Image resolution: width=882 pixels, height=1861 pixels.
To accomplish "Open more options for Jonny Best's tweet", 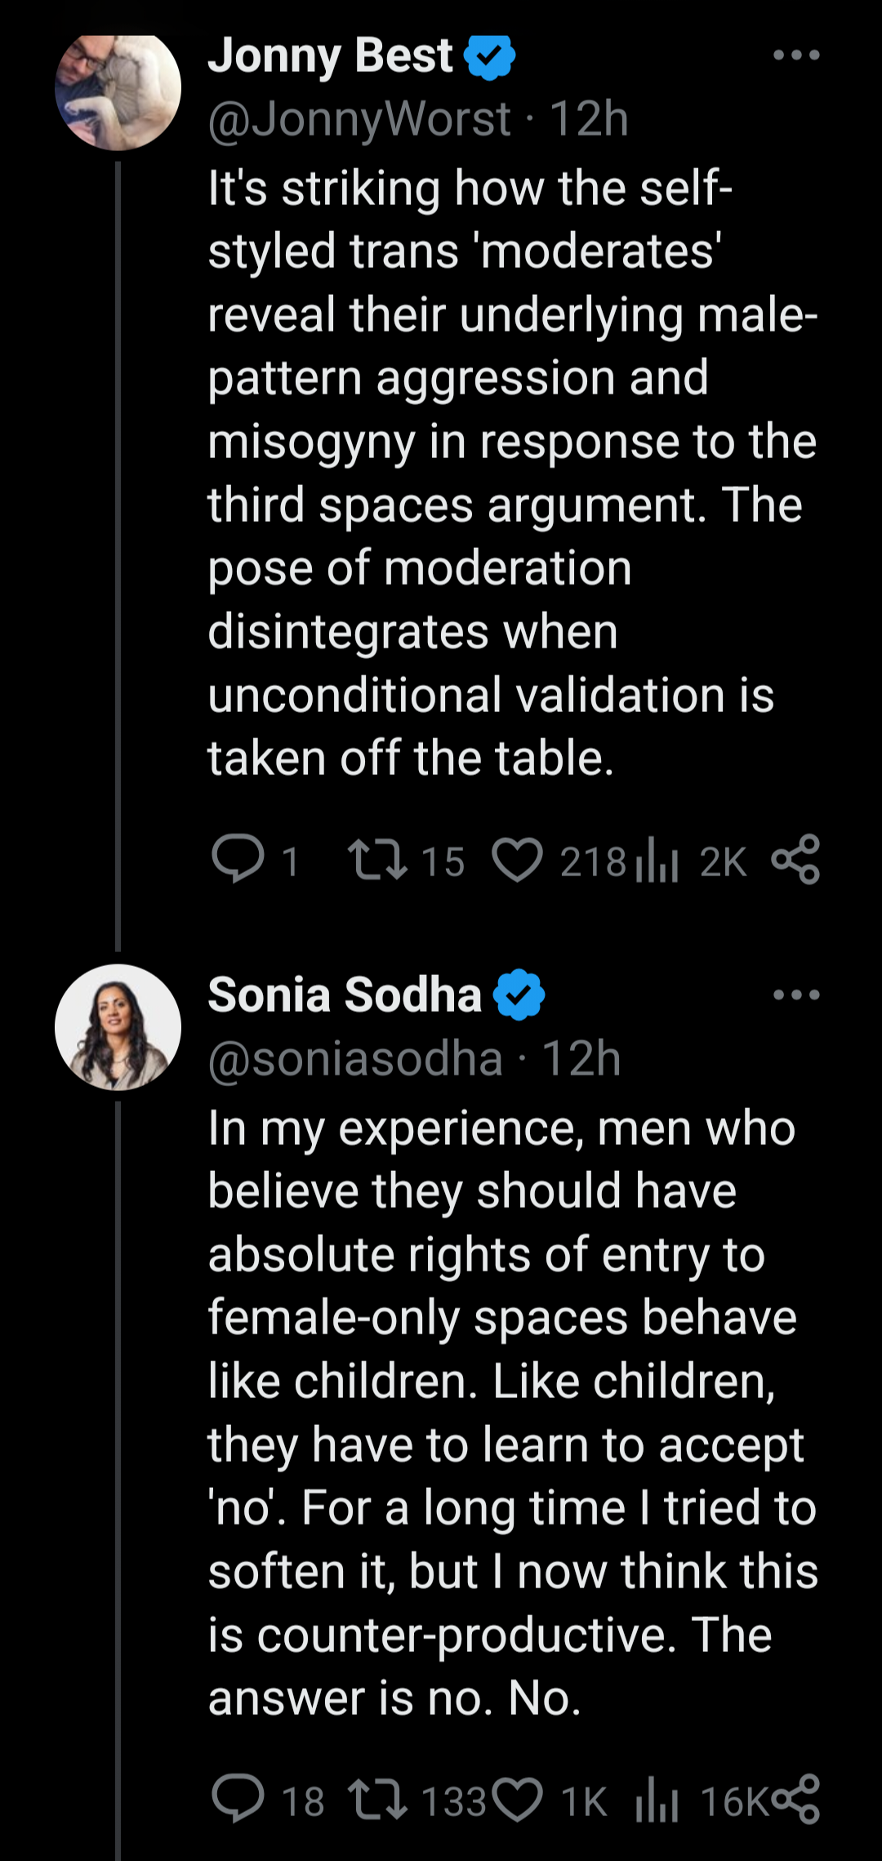I will point(796,56).
